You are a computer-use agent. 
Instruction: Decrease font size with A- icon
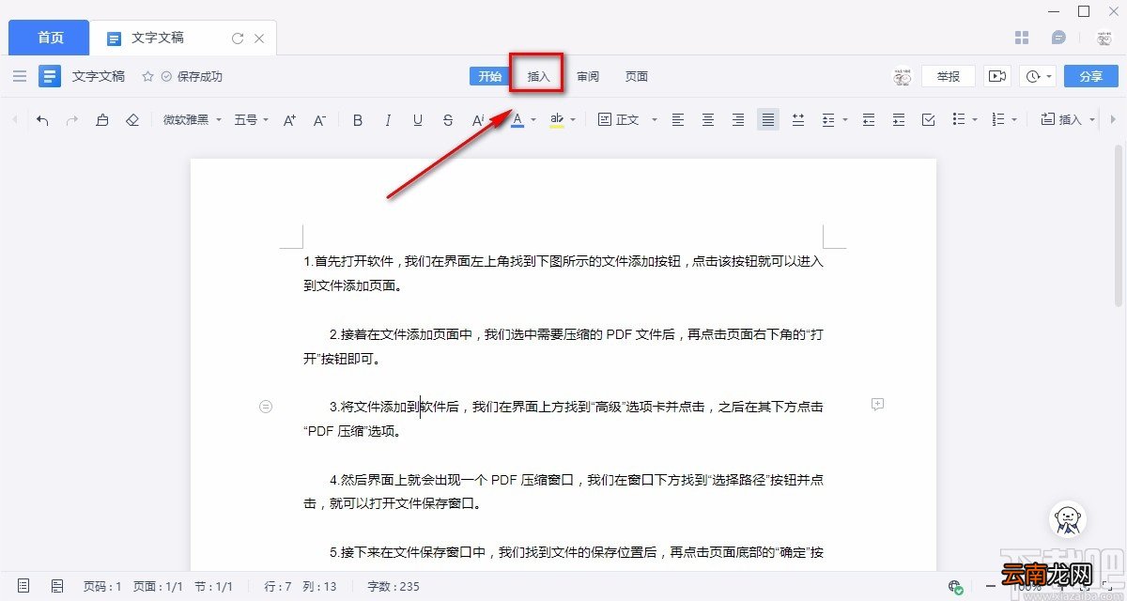click(x=319, y=119)
